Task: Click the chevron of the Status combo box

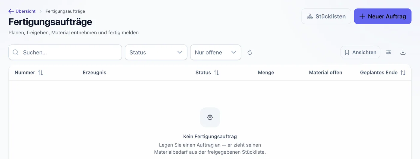Action: [x=180, y=52]
